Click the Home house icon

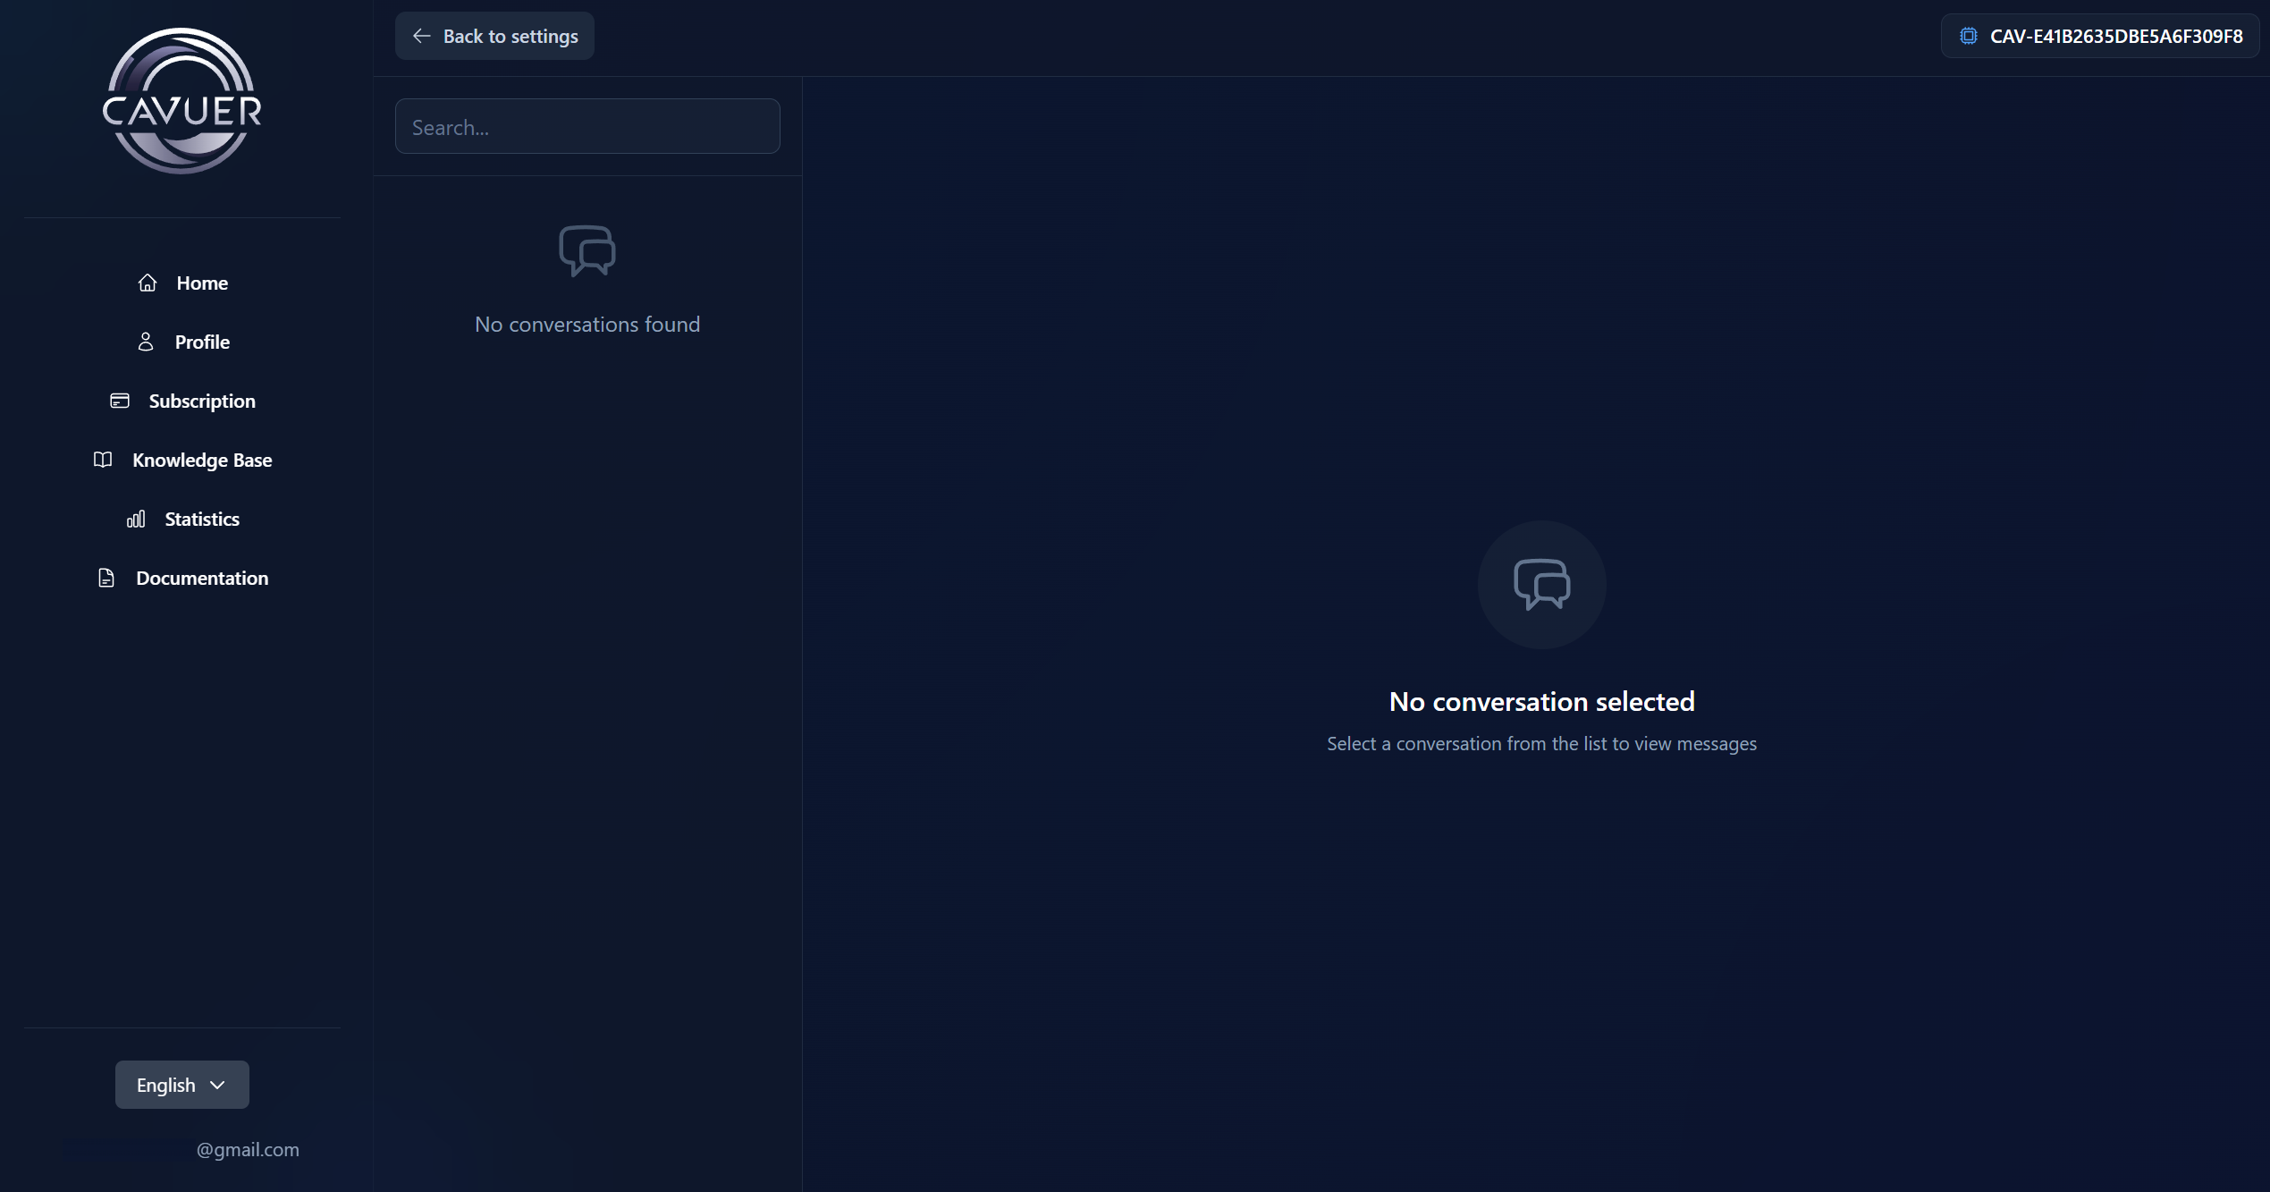pyautogui.click(x=148, y=283)
